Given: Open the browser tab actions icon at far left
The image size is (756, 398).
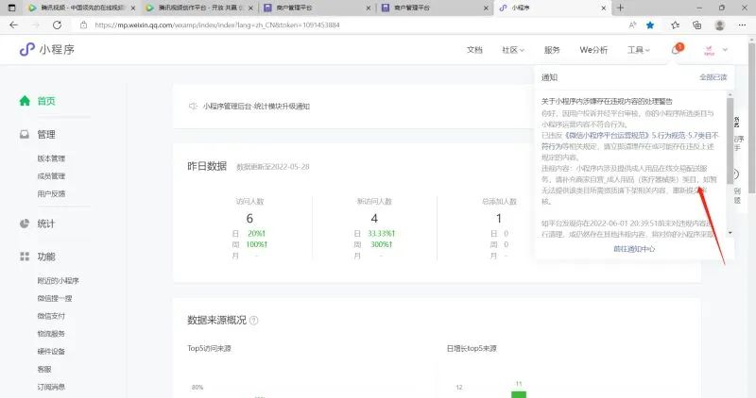Looking at the screenshot, I should [12, 8].
